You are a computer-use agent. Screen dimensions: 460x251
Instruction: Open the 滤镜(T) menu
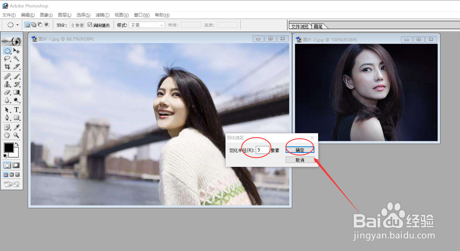103,15
